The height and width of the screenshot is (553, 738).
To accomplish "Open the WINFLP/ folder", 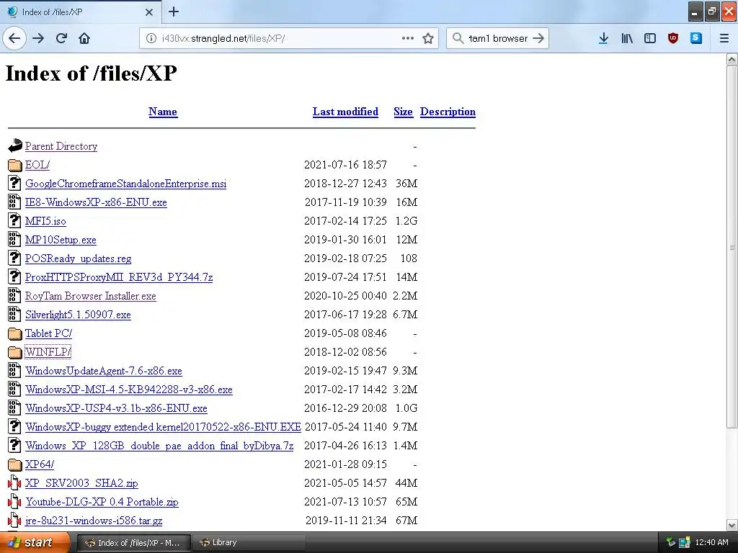I will tap(48, 352).
